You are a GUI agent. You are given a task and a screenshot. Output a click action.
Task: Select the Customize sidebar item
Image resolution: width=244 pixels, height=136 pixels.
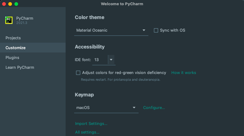(16, 48)
